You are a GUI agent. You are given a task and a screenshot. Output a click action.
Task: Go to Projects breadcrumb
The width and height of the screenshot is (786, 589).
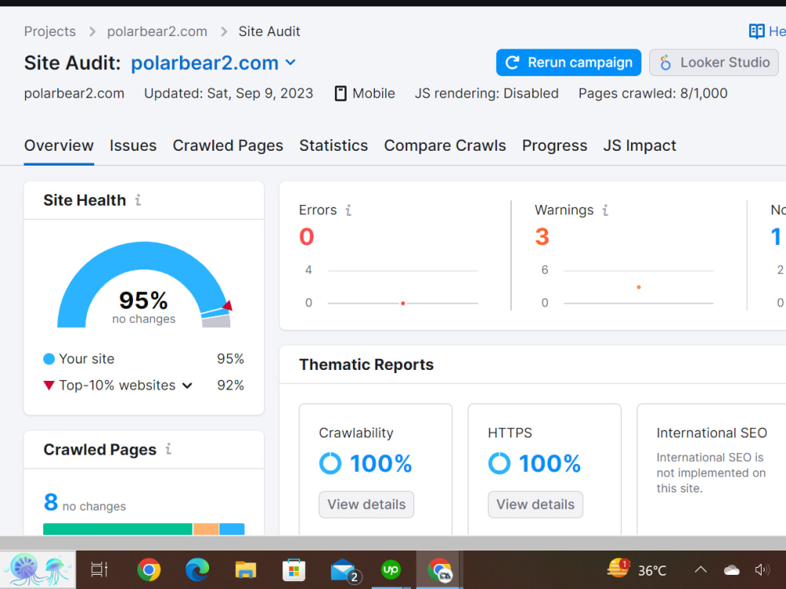(50, 31)
